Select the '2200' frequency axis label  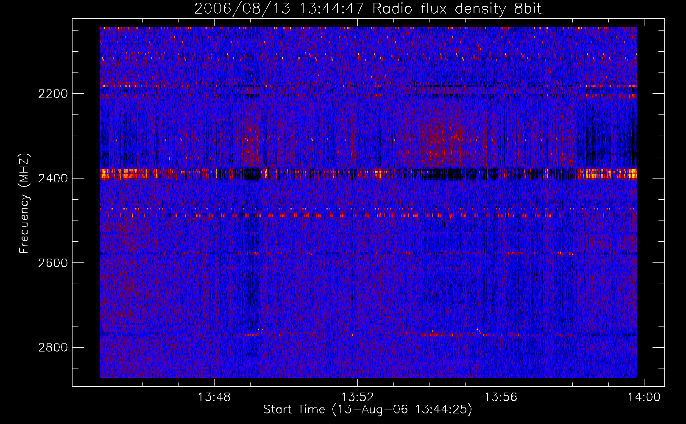point(53,94)
